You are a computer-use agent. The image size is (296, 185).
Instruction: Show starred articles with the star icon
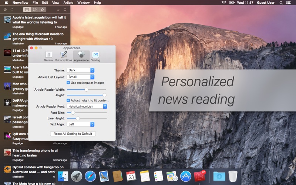pyautogui.click(x=43, y=10)
